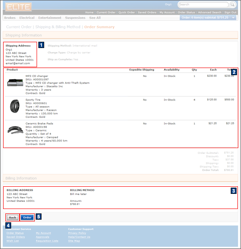Open Site Map link

(74, 241)
